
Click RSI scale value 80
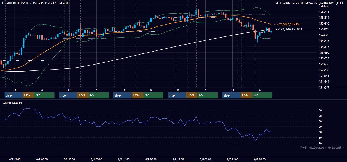pos(320,110)
